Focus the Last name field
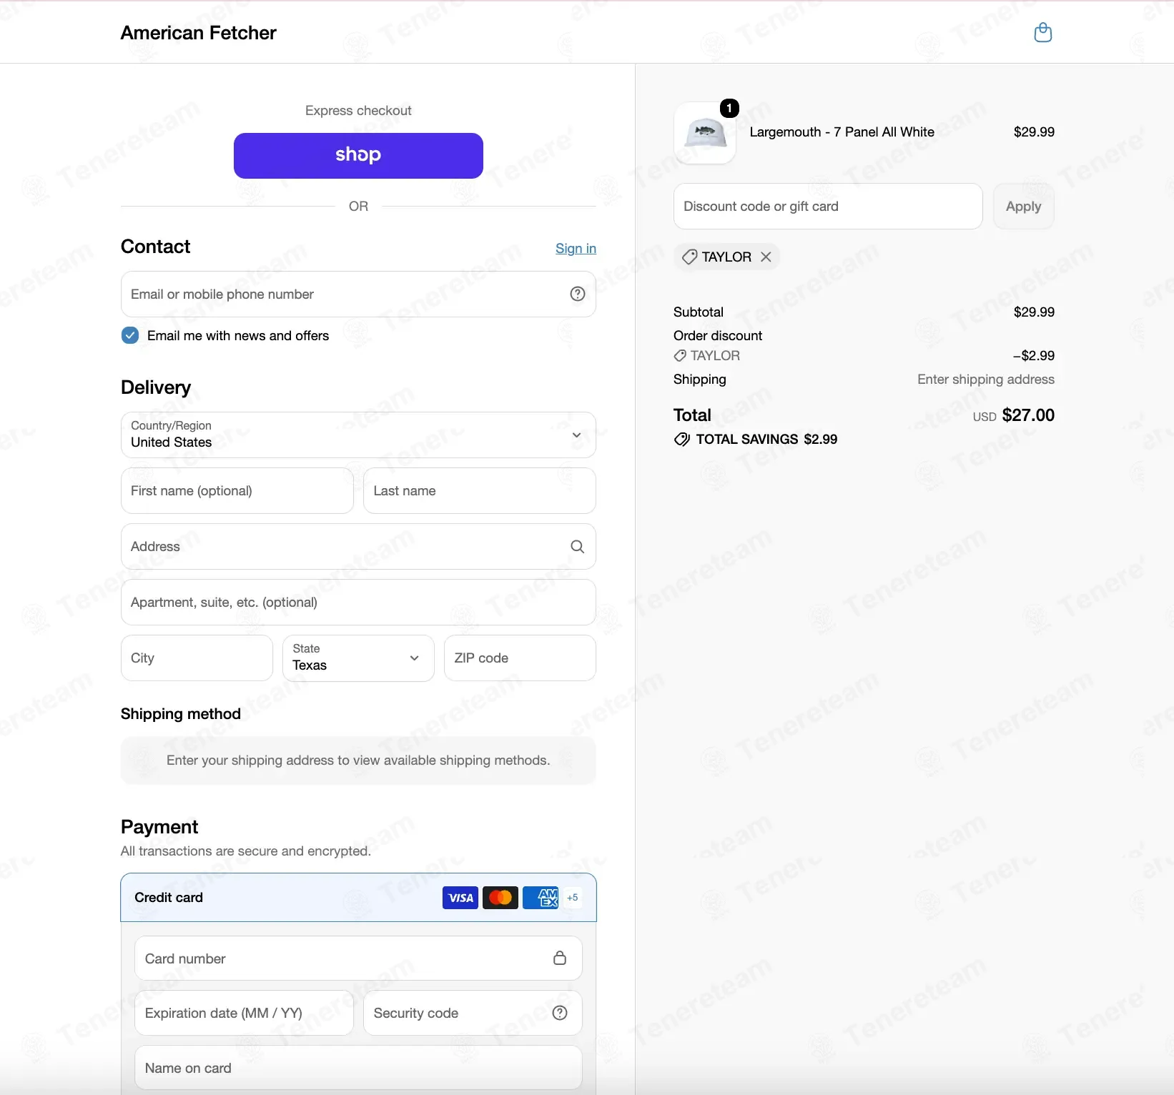 coord(480,491)
